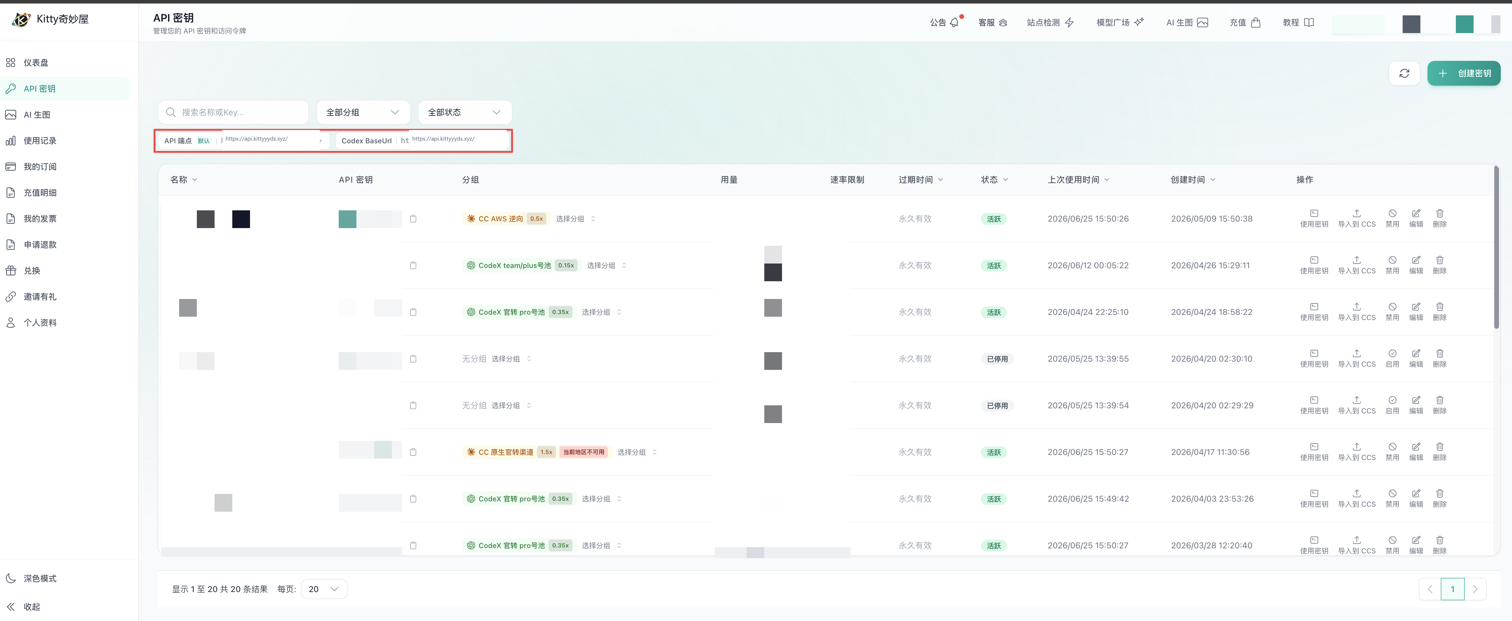The width and height of the screenshot is (1512, 621).
Task: Sort by 状态 column header
Action: coord(994,180)
